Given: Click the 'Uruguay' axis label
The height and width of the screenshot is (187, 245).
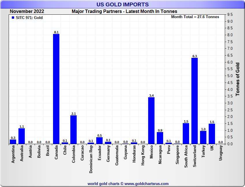Looking at the screenshot, I should [x=220, y=153].
